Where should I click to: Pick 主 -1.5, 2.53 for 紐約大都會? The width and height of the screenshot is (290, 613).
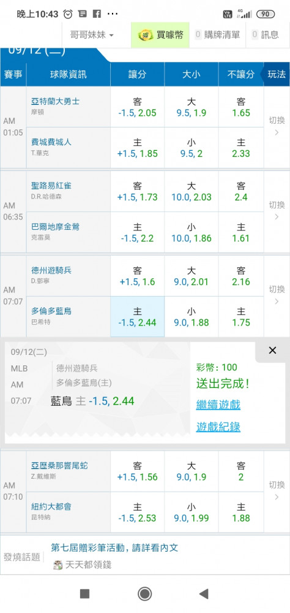[x=138, y=512]
